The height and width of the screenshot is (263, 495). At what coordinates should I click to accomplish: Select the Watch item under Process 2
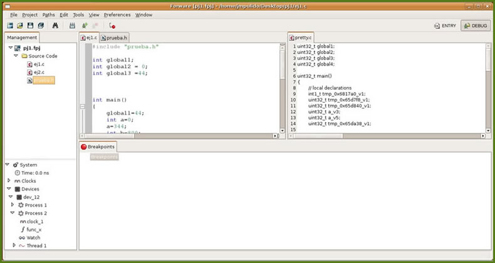[x=33, y=237]
